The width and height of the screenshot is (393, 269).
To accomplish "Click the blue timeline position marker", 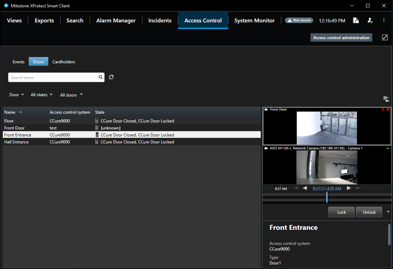I will click(x=327, y=197).
